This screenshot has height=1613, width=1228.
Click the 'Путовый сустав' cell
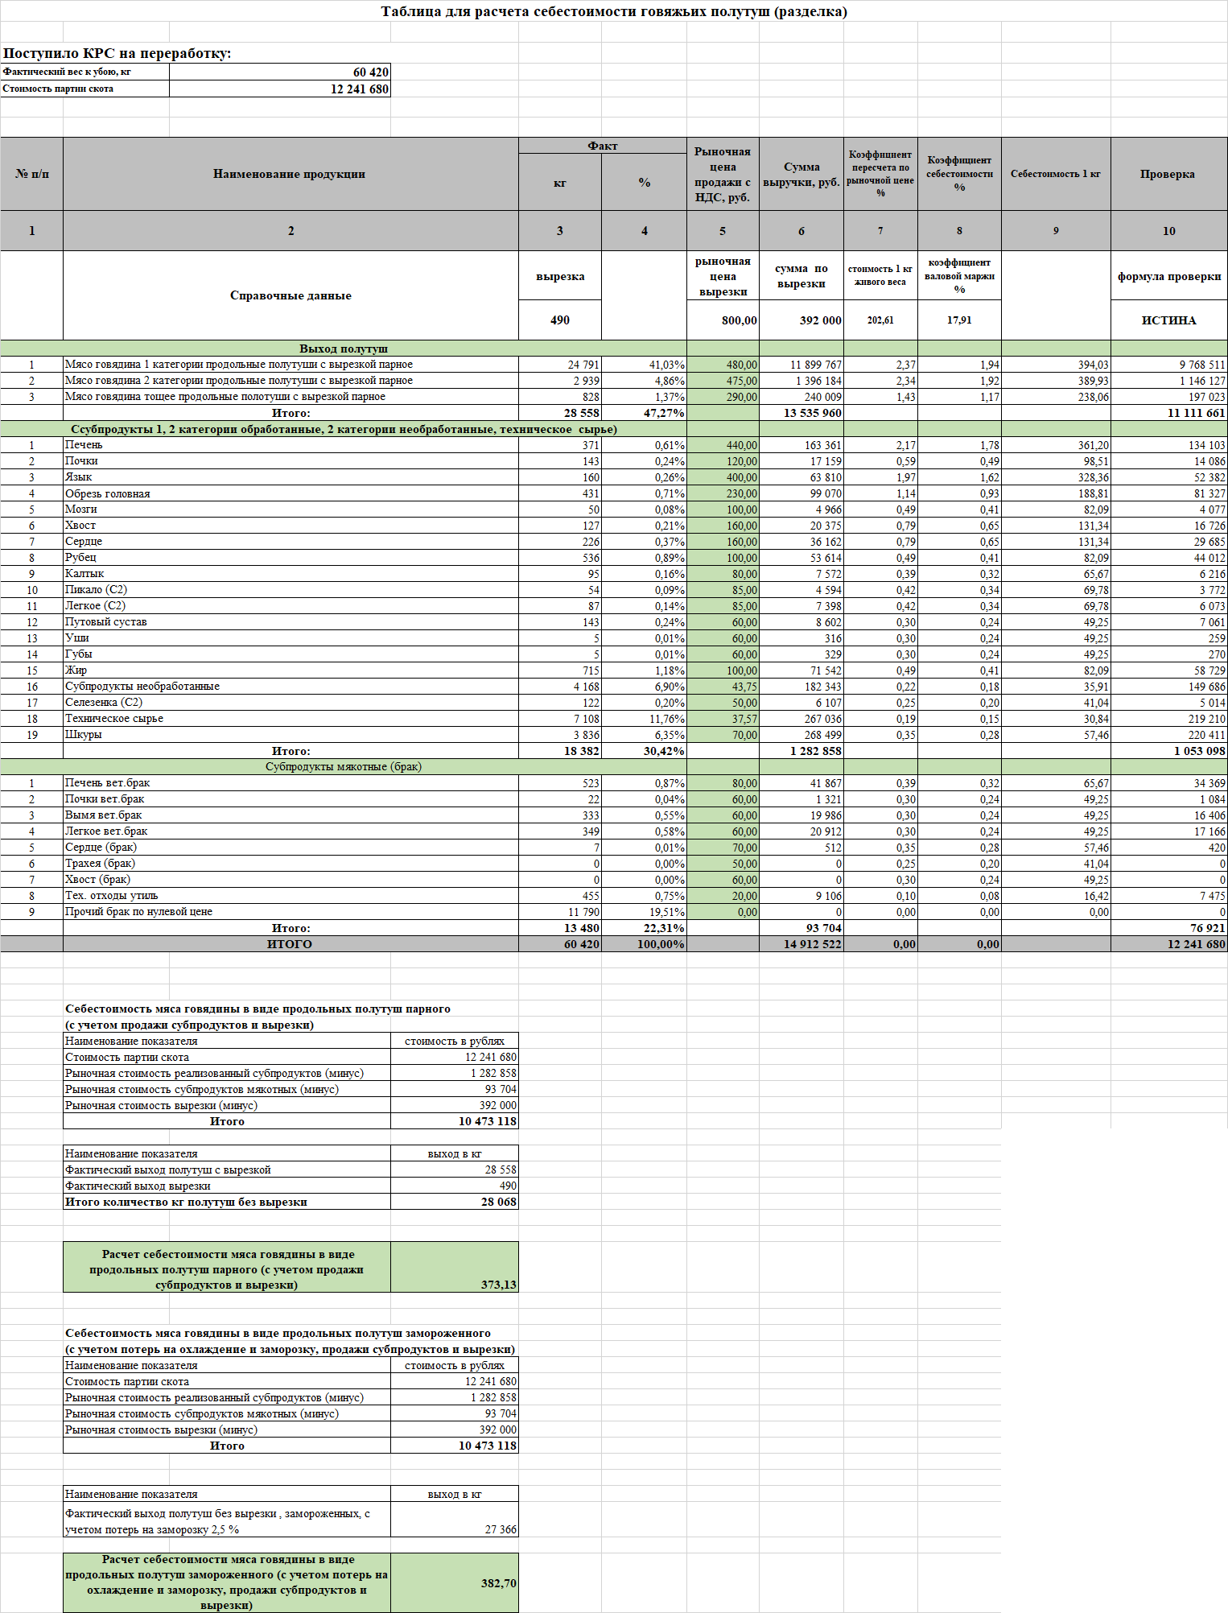pyautogui.click(x=290, y=622)
